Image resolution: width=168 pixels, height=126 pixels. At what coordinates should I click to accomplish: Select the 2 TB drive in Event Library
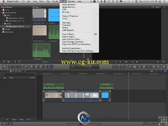coord(6,10)
